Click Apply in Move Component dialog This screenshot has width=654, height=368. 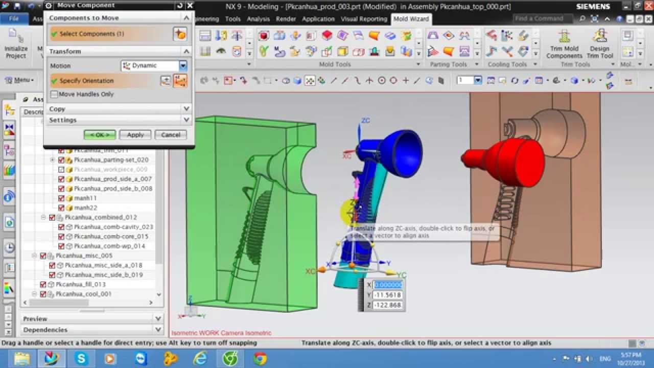(135, 135)
